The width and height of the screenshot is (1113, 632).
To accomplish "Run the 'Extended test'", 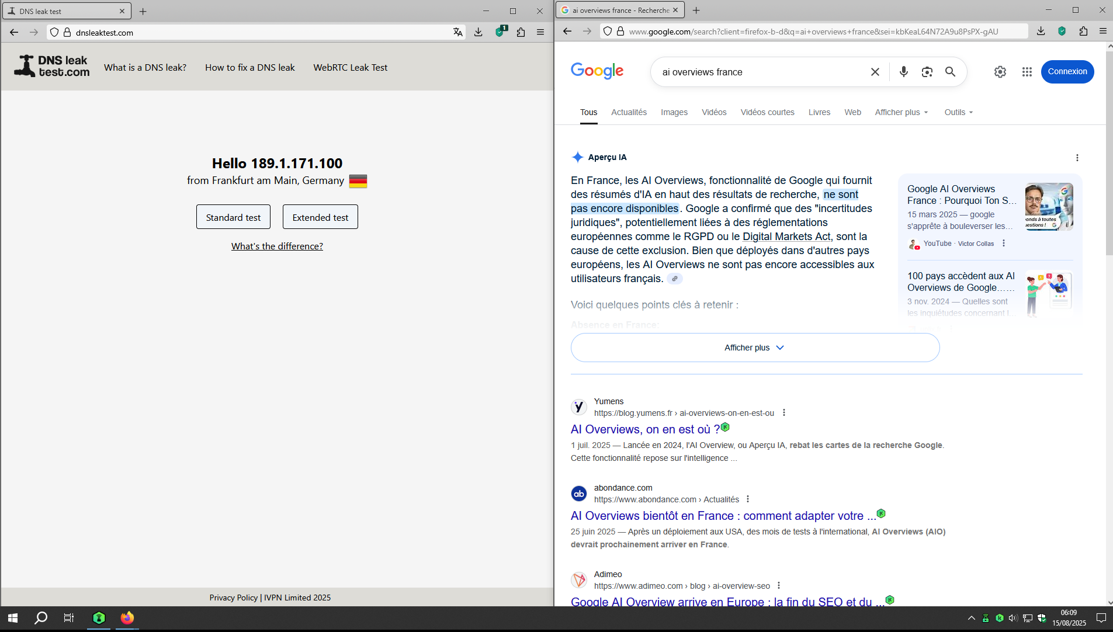I will pos(320,217).
